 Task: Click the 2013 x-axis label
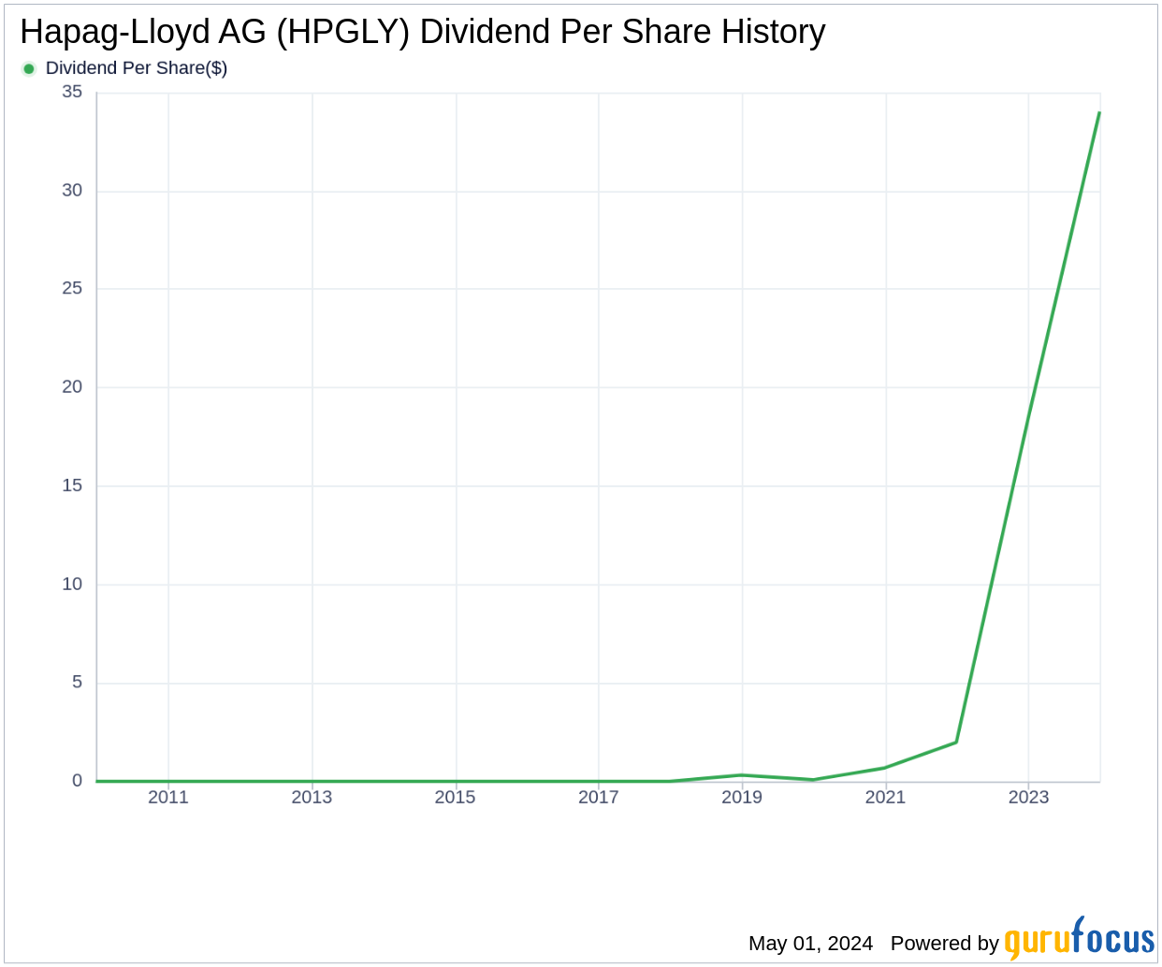pyautogui.click(x=312, y=797)
